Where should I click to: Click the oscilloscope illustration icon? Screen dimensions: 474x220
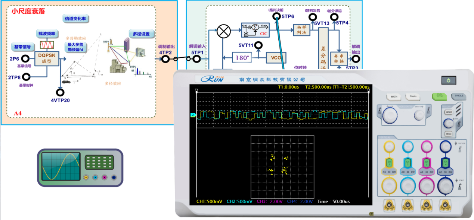click(80, 168)
